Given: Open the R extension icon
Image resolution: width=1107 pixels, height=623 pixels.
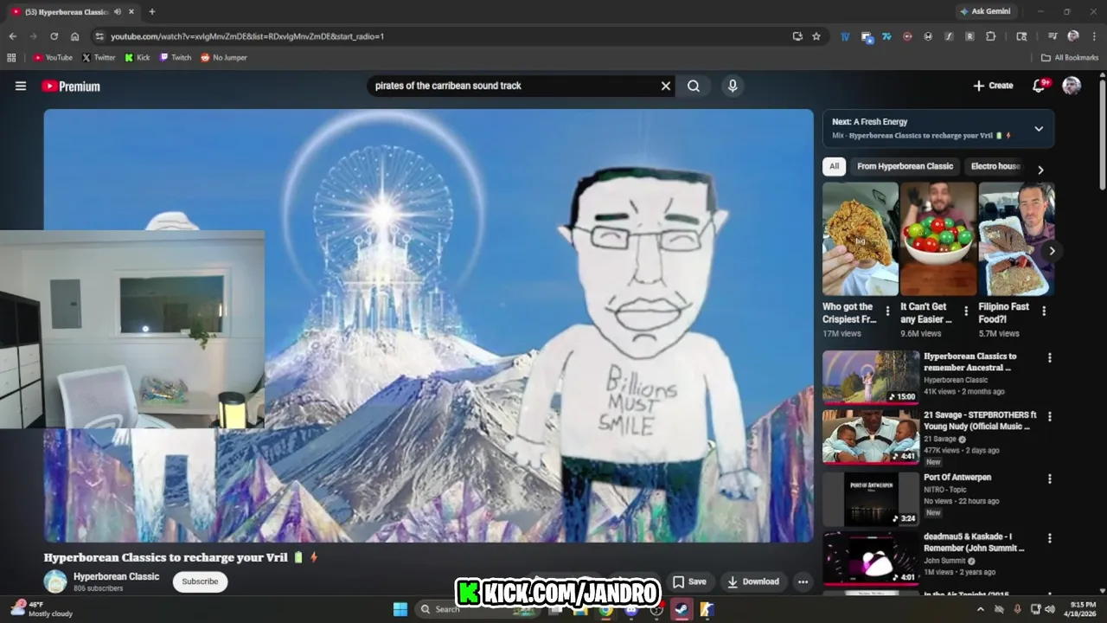Looking at the screenshot, I should pos(969,36).
